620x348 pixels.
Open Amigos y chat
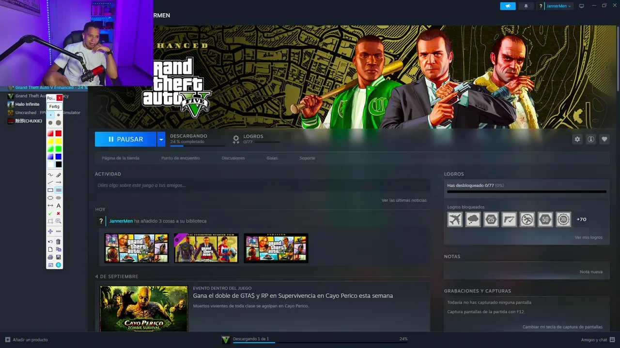coord(598,340)
